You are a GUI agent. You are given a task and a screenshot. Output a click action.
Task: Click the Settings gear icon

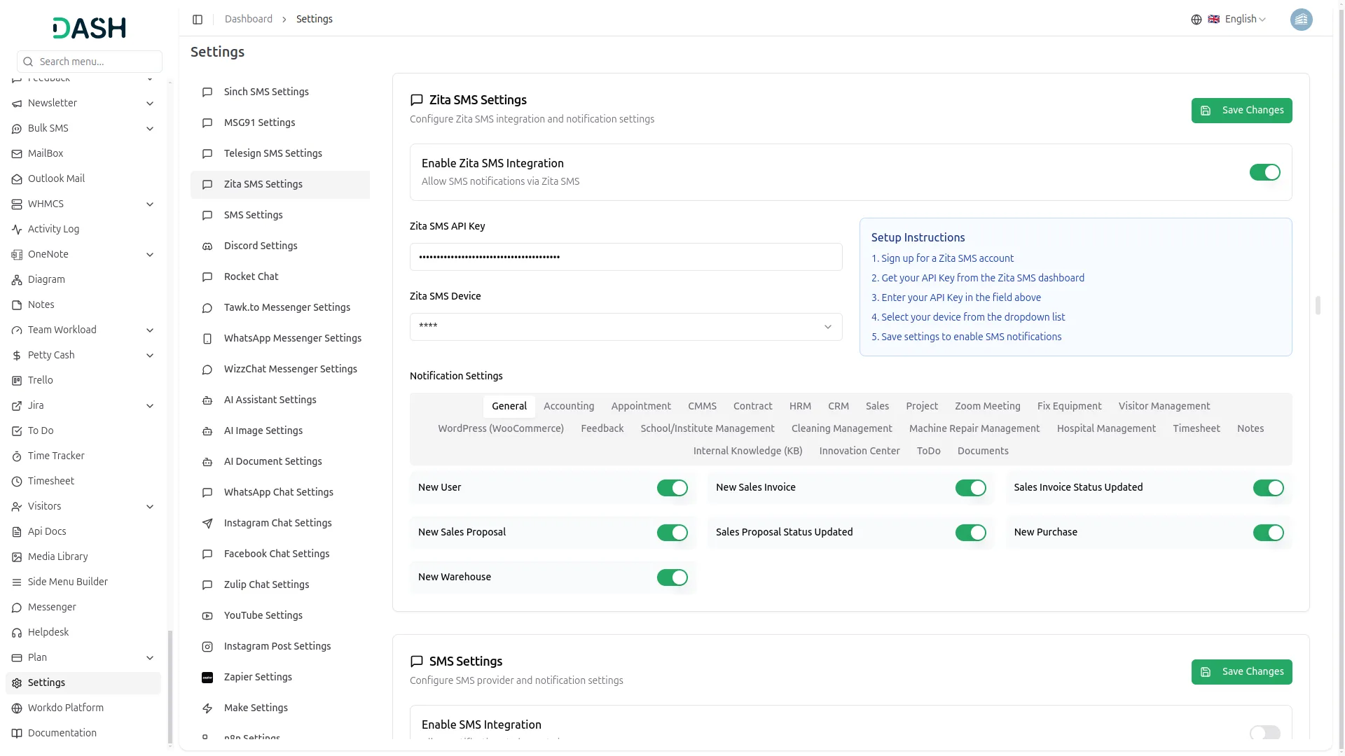(x=17, y=683)
